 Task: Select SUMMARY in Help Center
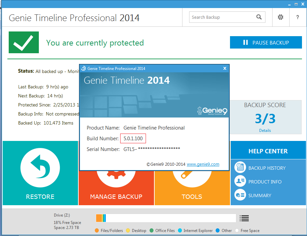[260, 195]
